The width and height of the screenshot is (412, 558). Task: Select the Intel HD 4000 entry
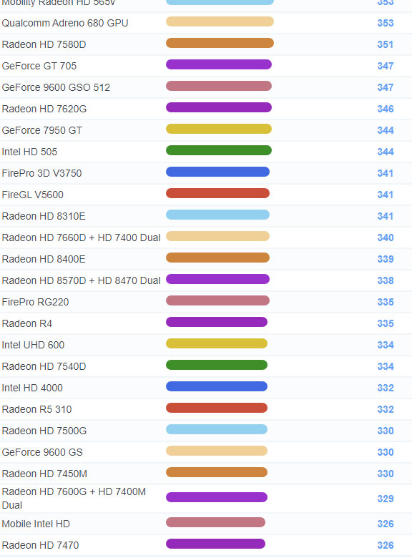click(32, 388)
